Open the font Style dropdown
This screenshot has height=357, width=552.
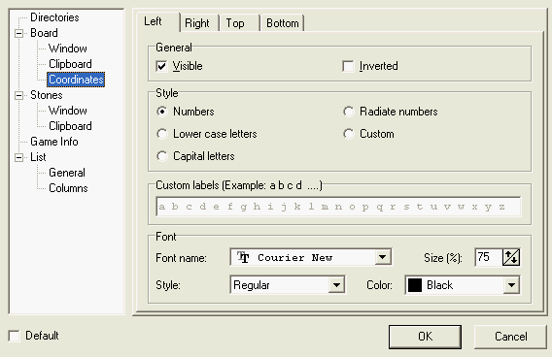tap(336, 285)
